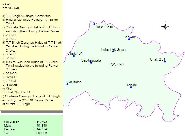Click the NA-093 constituency label on map

point(117,64)
